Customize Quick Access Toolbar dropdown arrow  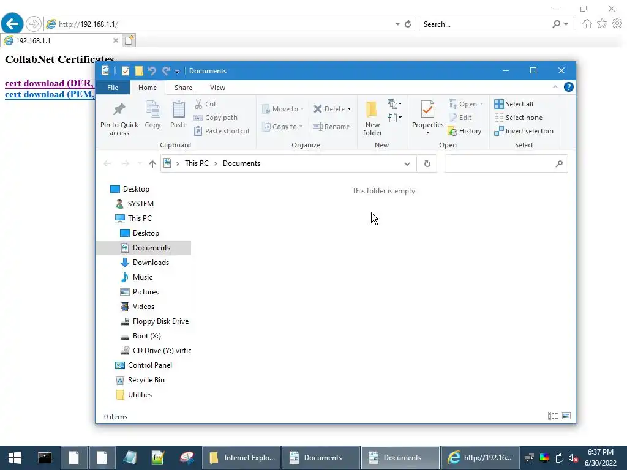coord(177,72)
